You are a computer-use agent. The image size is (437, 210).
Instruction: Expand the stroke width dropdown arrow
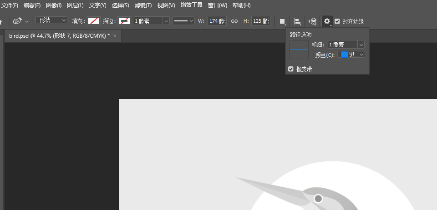pos(166,21)
